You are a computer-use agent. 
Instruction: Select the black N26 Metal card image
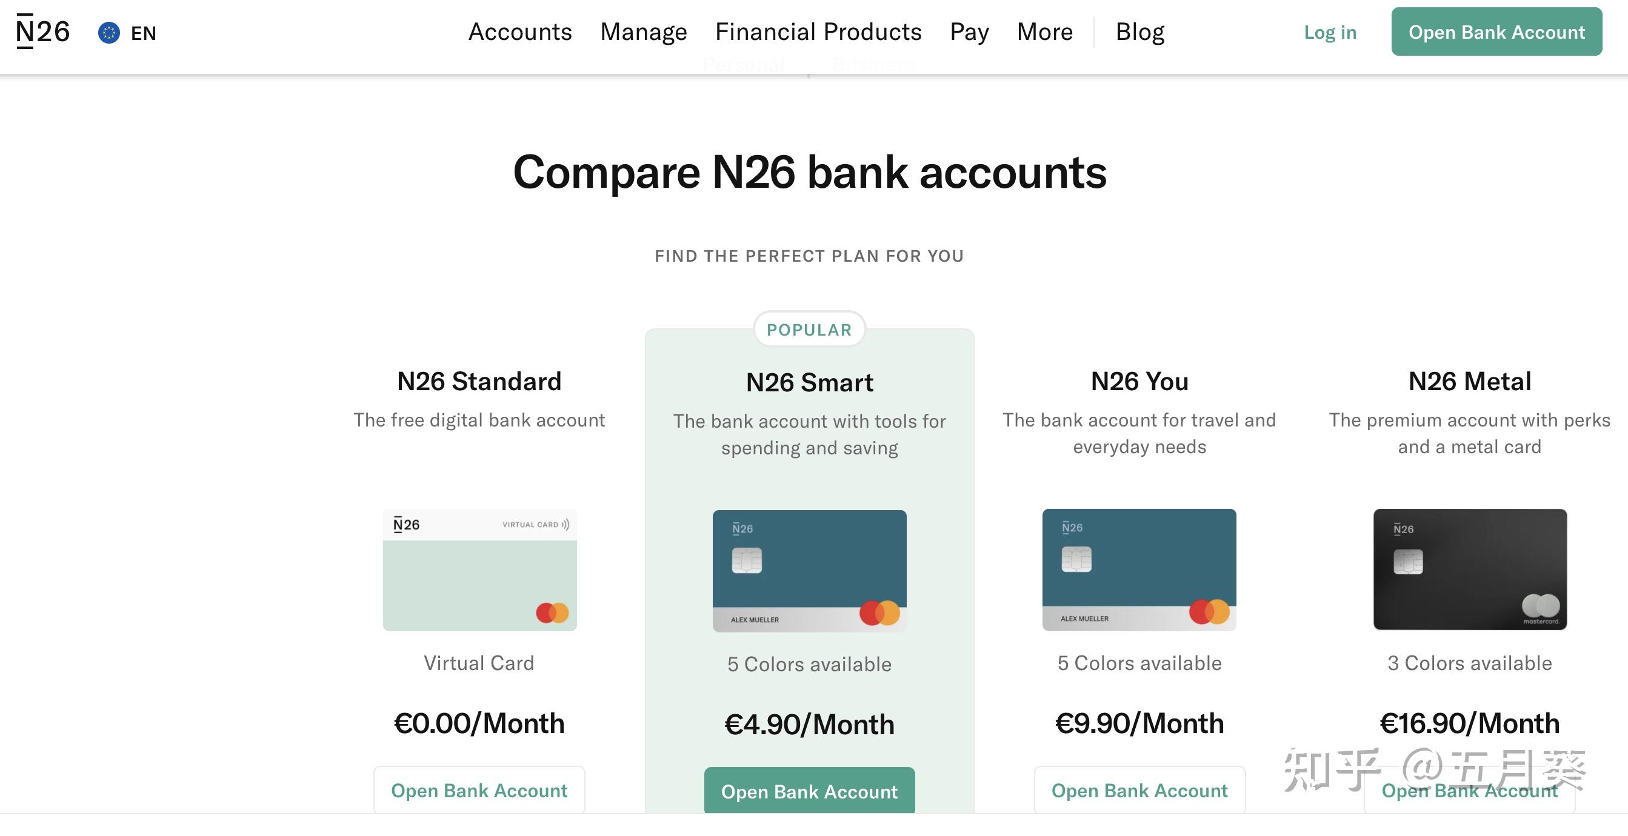pos(1469,569)
